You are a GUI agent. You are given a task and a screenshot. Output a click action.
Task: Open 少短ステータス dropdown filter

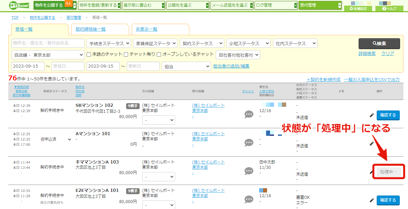pyautogui.click(x=248, y=44)
